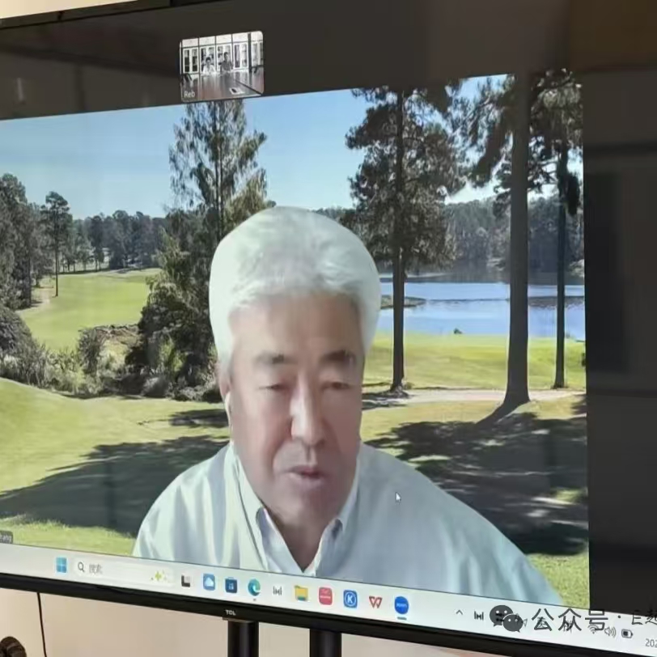This screenshot has width=657, height=657.
Task: Open the volume speaker tray icon
Action: 611,631
